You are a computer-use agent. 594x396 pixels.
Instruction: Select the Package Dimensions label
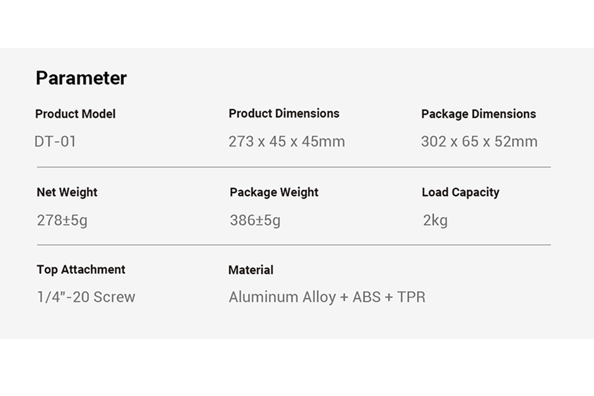click(x=478, y=114)
